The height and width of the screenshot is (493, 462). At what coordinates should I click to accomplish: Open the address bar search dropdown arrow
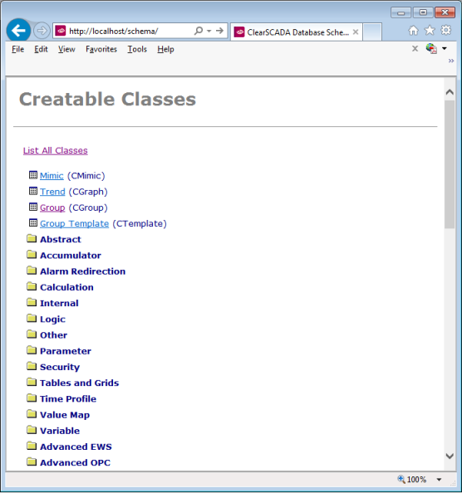point(209,32)
